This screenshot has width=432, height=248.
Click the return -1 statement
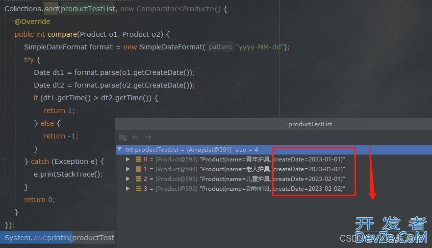pyautogui.click(x=61, y=136)
